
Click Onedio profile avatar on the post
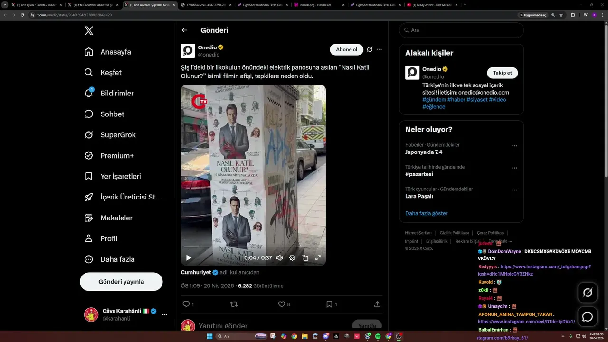(188, 51)
